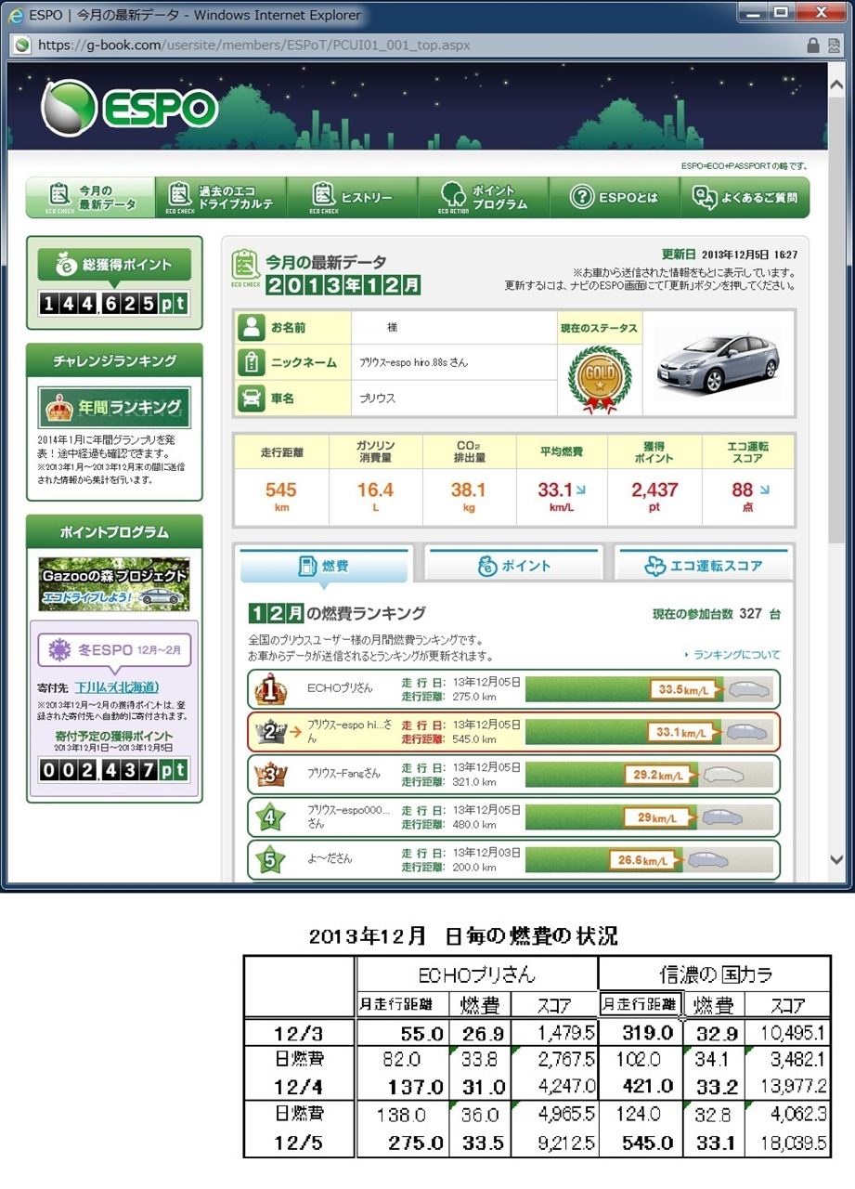855x1189 pixels.
Task: Click the エコ運転スコア tab leaf icon
Action: pyautogui.click(x=655, y=566)
